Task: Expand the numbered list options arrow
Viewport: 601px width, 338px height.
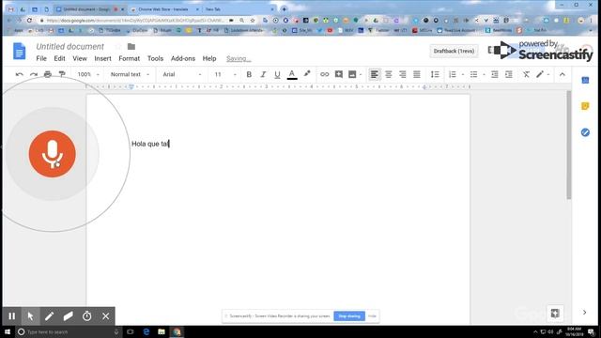Action: tap(463, 75)
